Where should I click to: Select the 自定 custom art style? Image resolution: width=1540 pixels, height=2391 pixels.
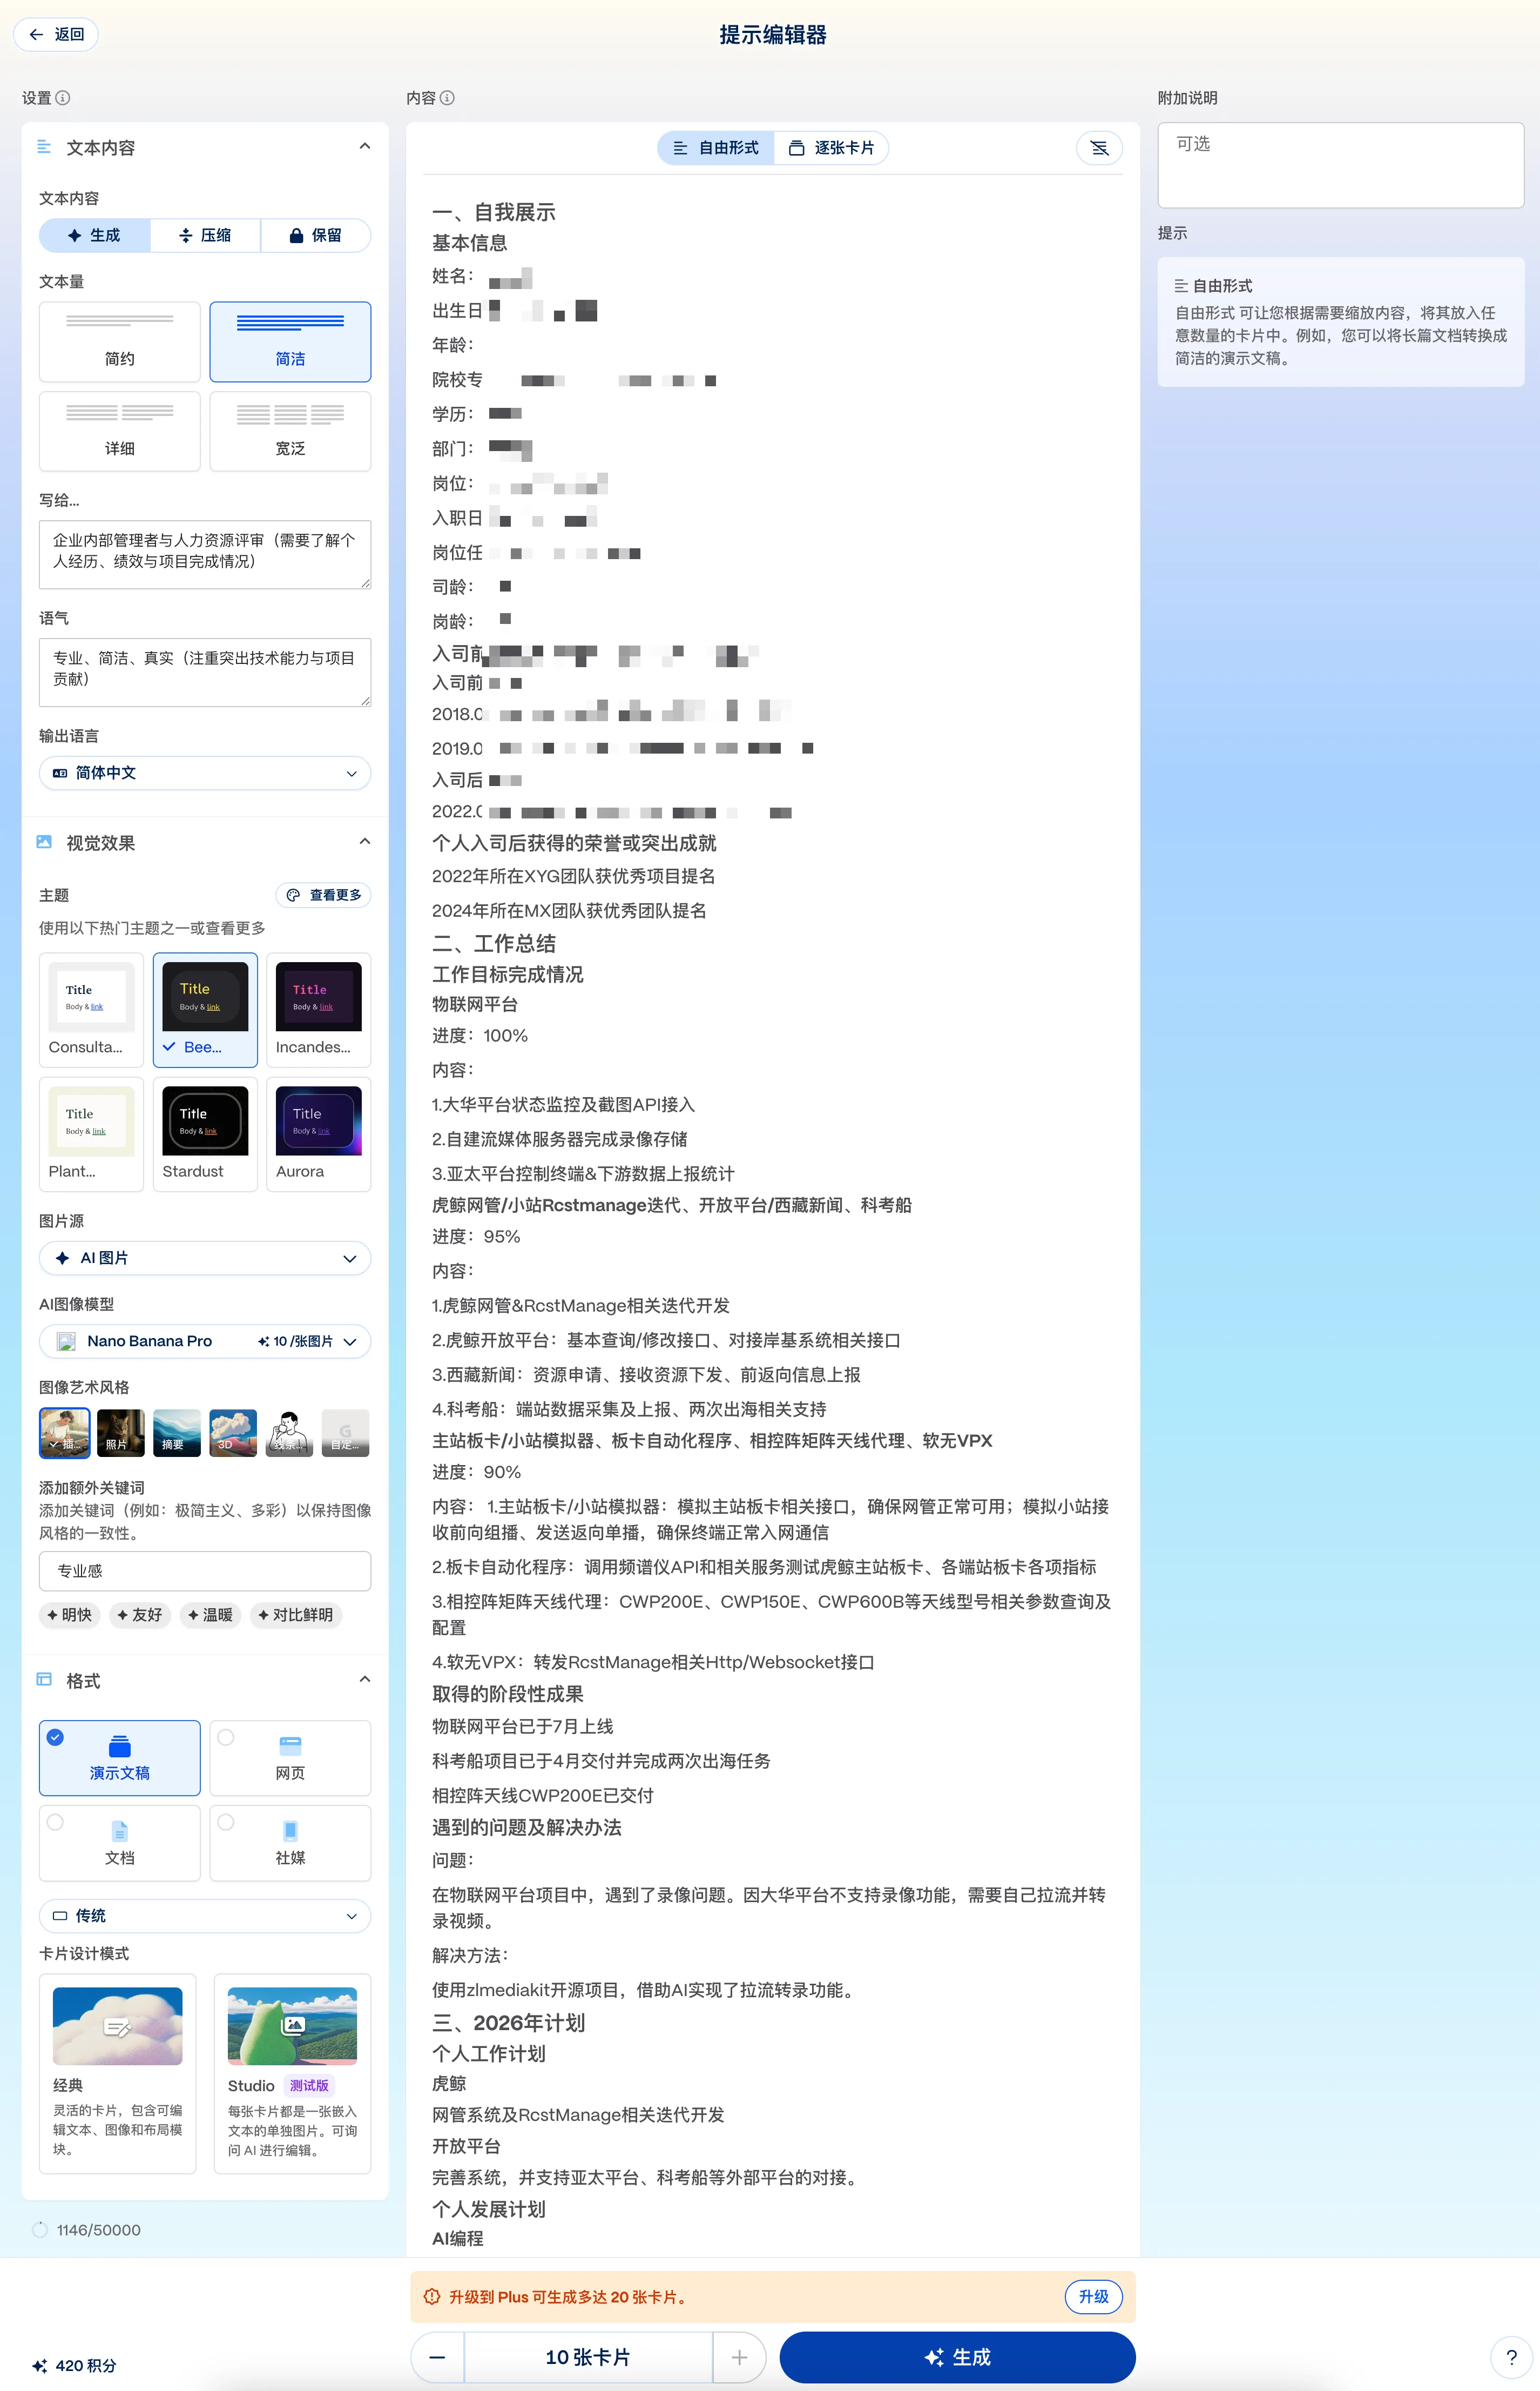point(346,1434)
